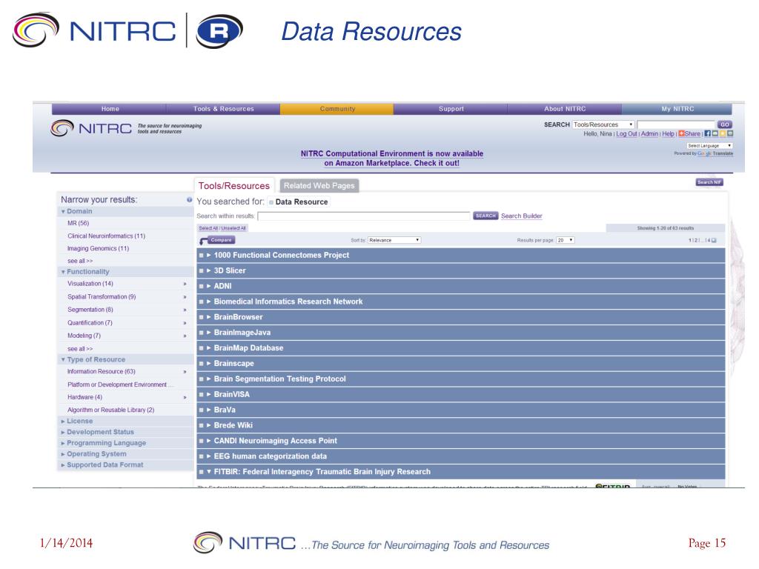Open the NITRC Computational Environment announcement link

tap(391, 159)
